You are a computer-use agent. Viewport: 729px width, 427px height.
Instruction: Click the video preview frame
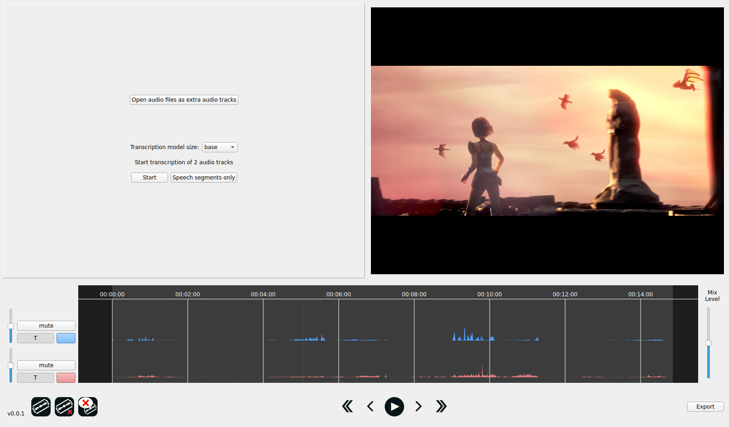(547, 141)
